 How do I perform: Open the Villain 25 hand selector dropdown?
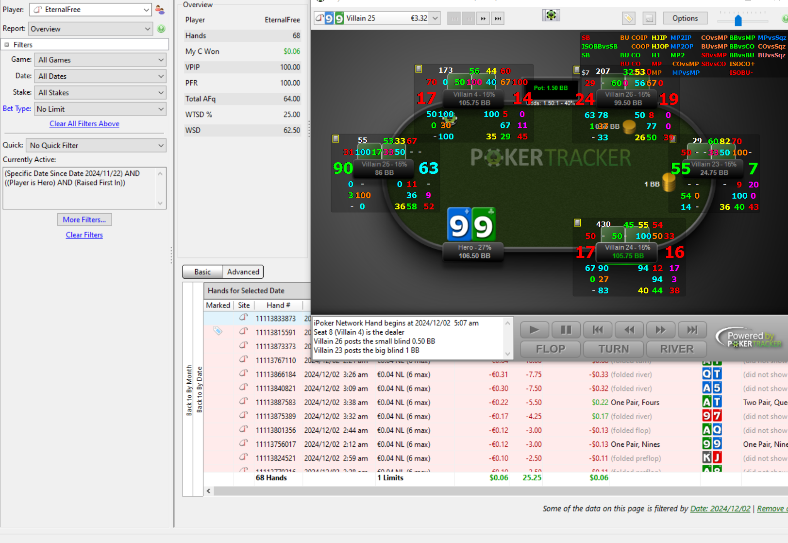coord(378,18)
